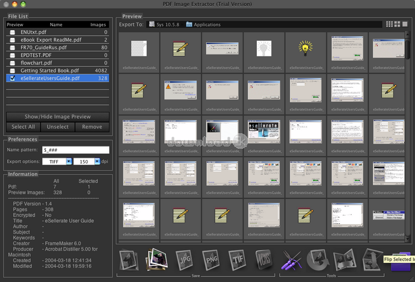Click the single framed picture Save icon
The width and height of the screenshot is (415, 282).
129,260
